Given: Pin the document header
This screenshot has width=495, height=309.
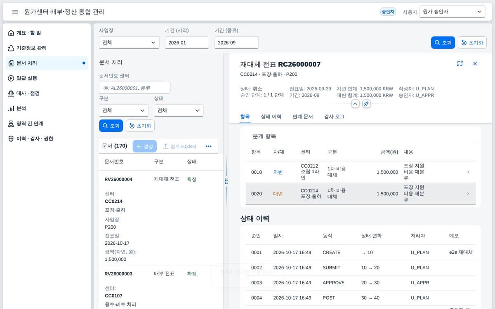Looking at the screenshot, I should tap(366, 104).
